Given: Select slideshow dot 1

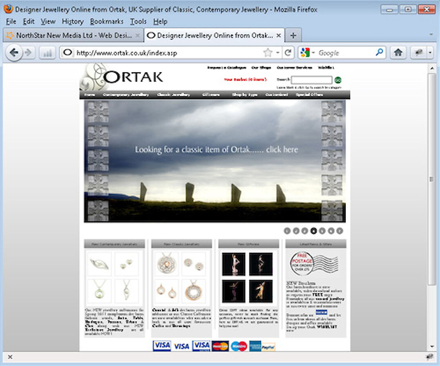Looking at the screenshot, I should click(287, 231).
